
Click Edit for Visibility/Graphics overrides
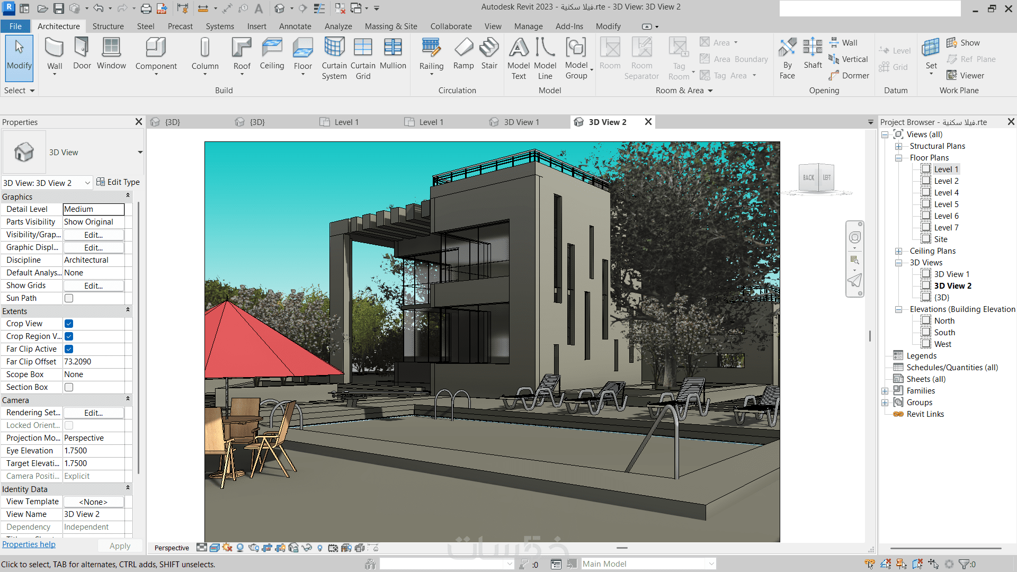[x=94, y=235]
